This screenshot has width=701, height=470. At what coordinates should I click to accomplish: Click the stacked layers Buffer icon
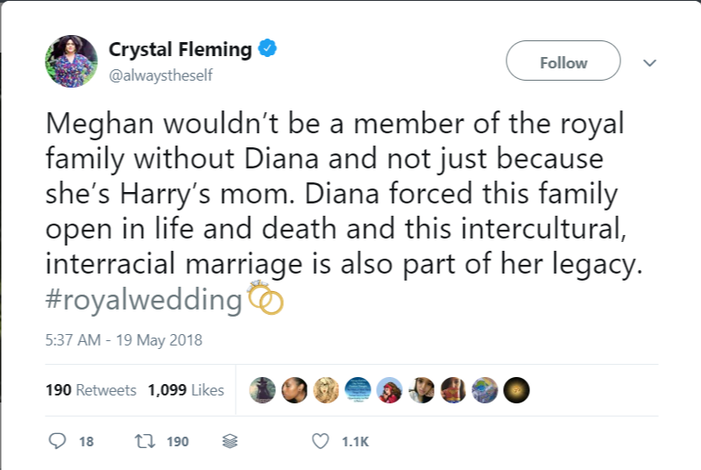coord(230,441)
